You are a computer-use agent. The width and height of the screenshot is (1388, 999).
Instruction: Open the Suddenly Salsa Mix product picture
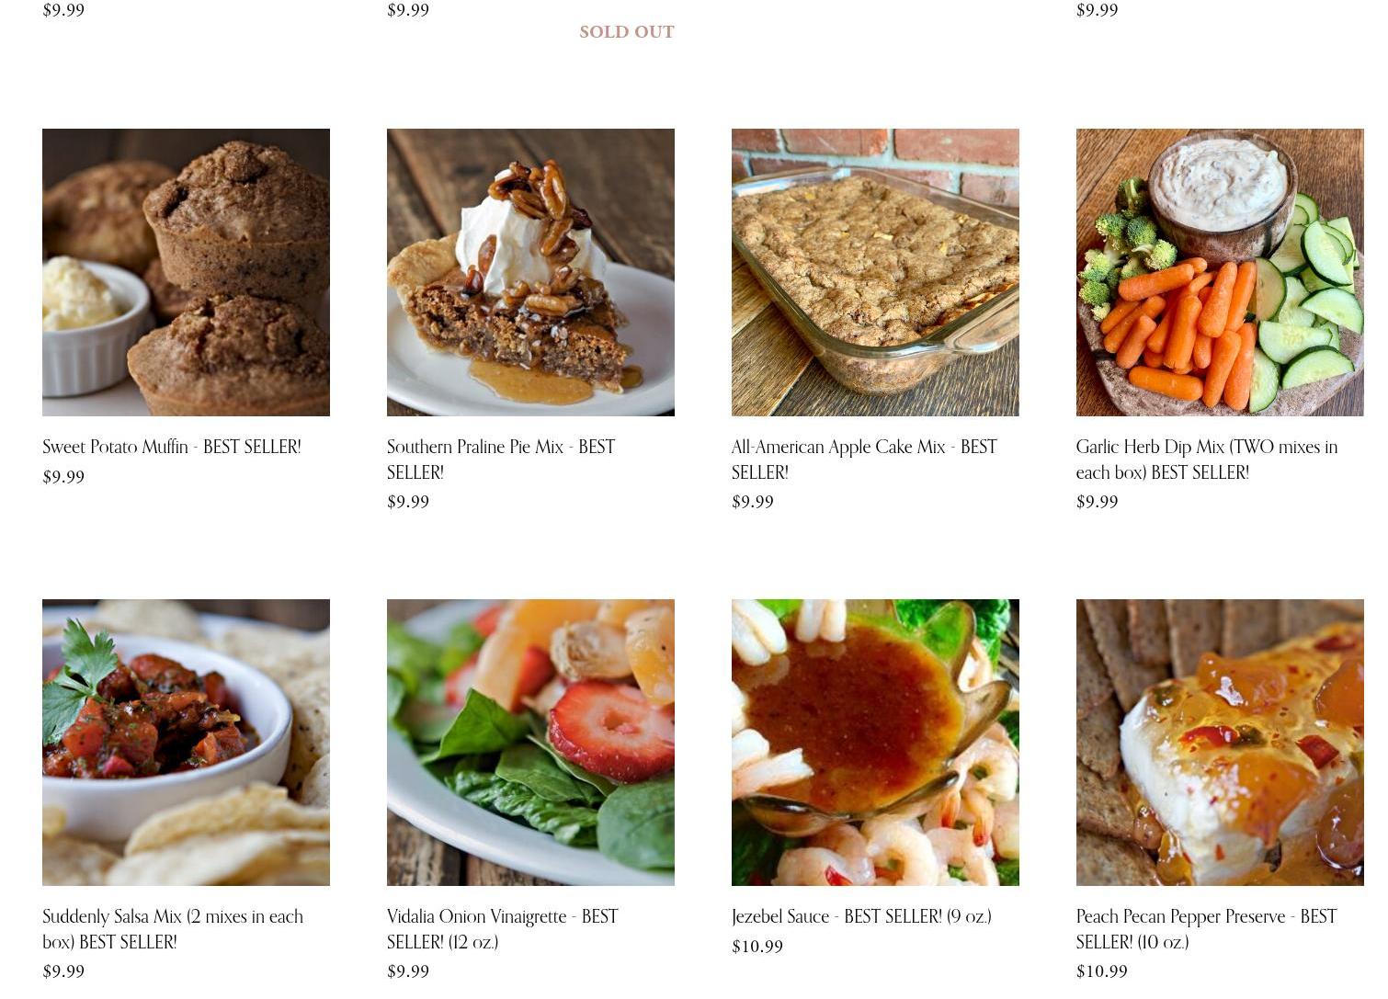coord(186,743)
